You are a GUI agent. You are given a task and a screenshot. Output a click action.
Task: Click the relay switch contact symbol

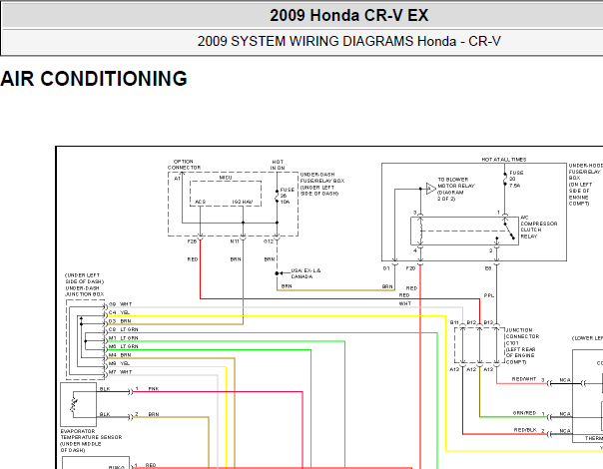509,230
